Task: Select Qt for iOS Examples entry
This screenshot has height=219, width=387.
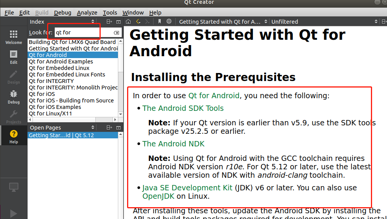Action: (73, 107)
